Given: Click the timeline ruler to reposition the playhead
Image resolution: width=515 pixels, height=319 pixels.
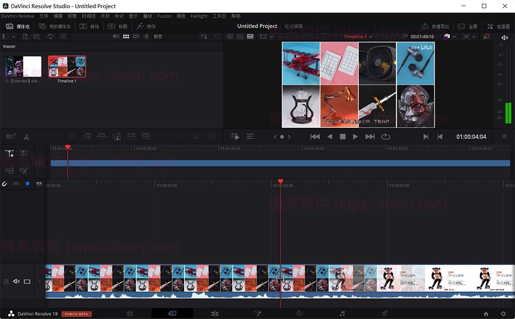Looking at the screenshot, I should coord(172,185).
